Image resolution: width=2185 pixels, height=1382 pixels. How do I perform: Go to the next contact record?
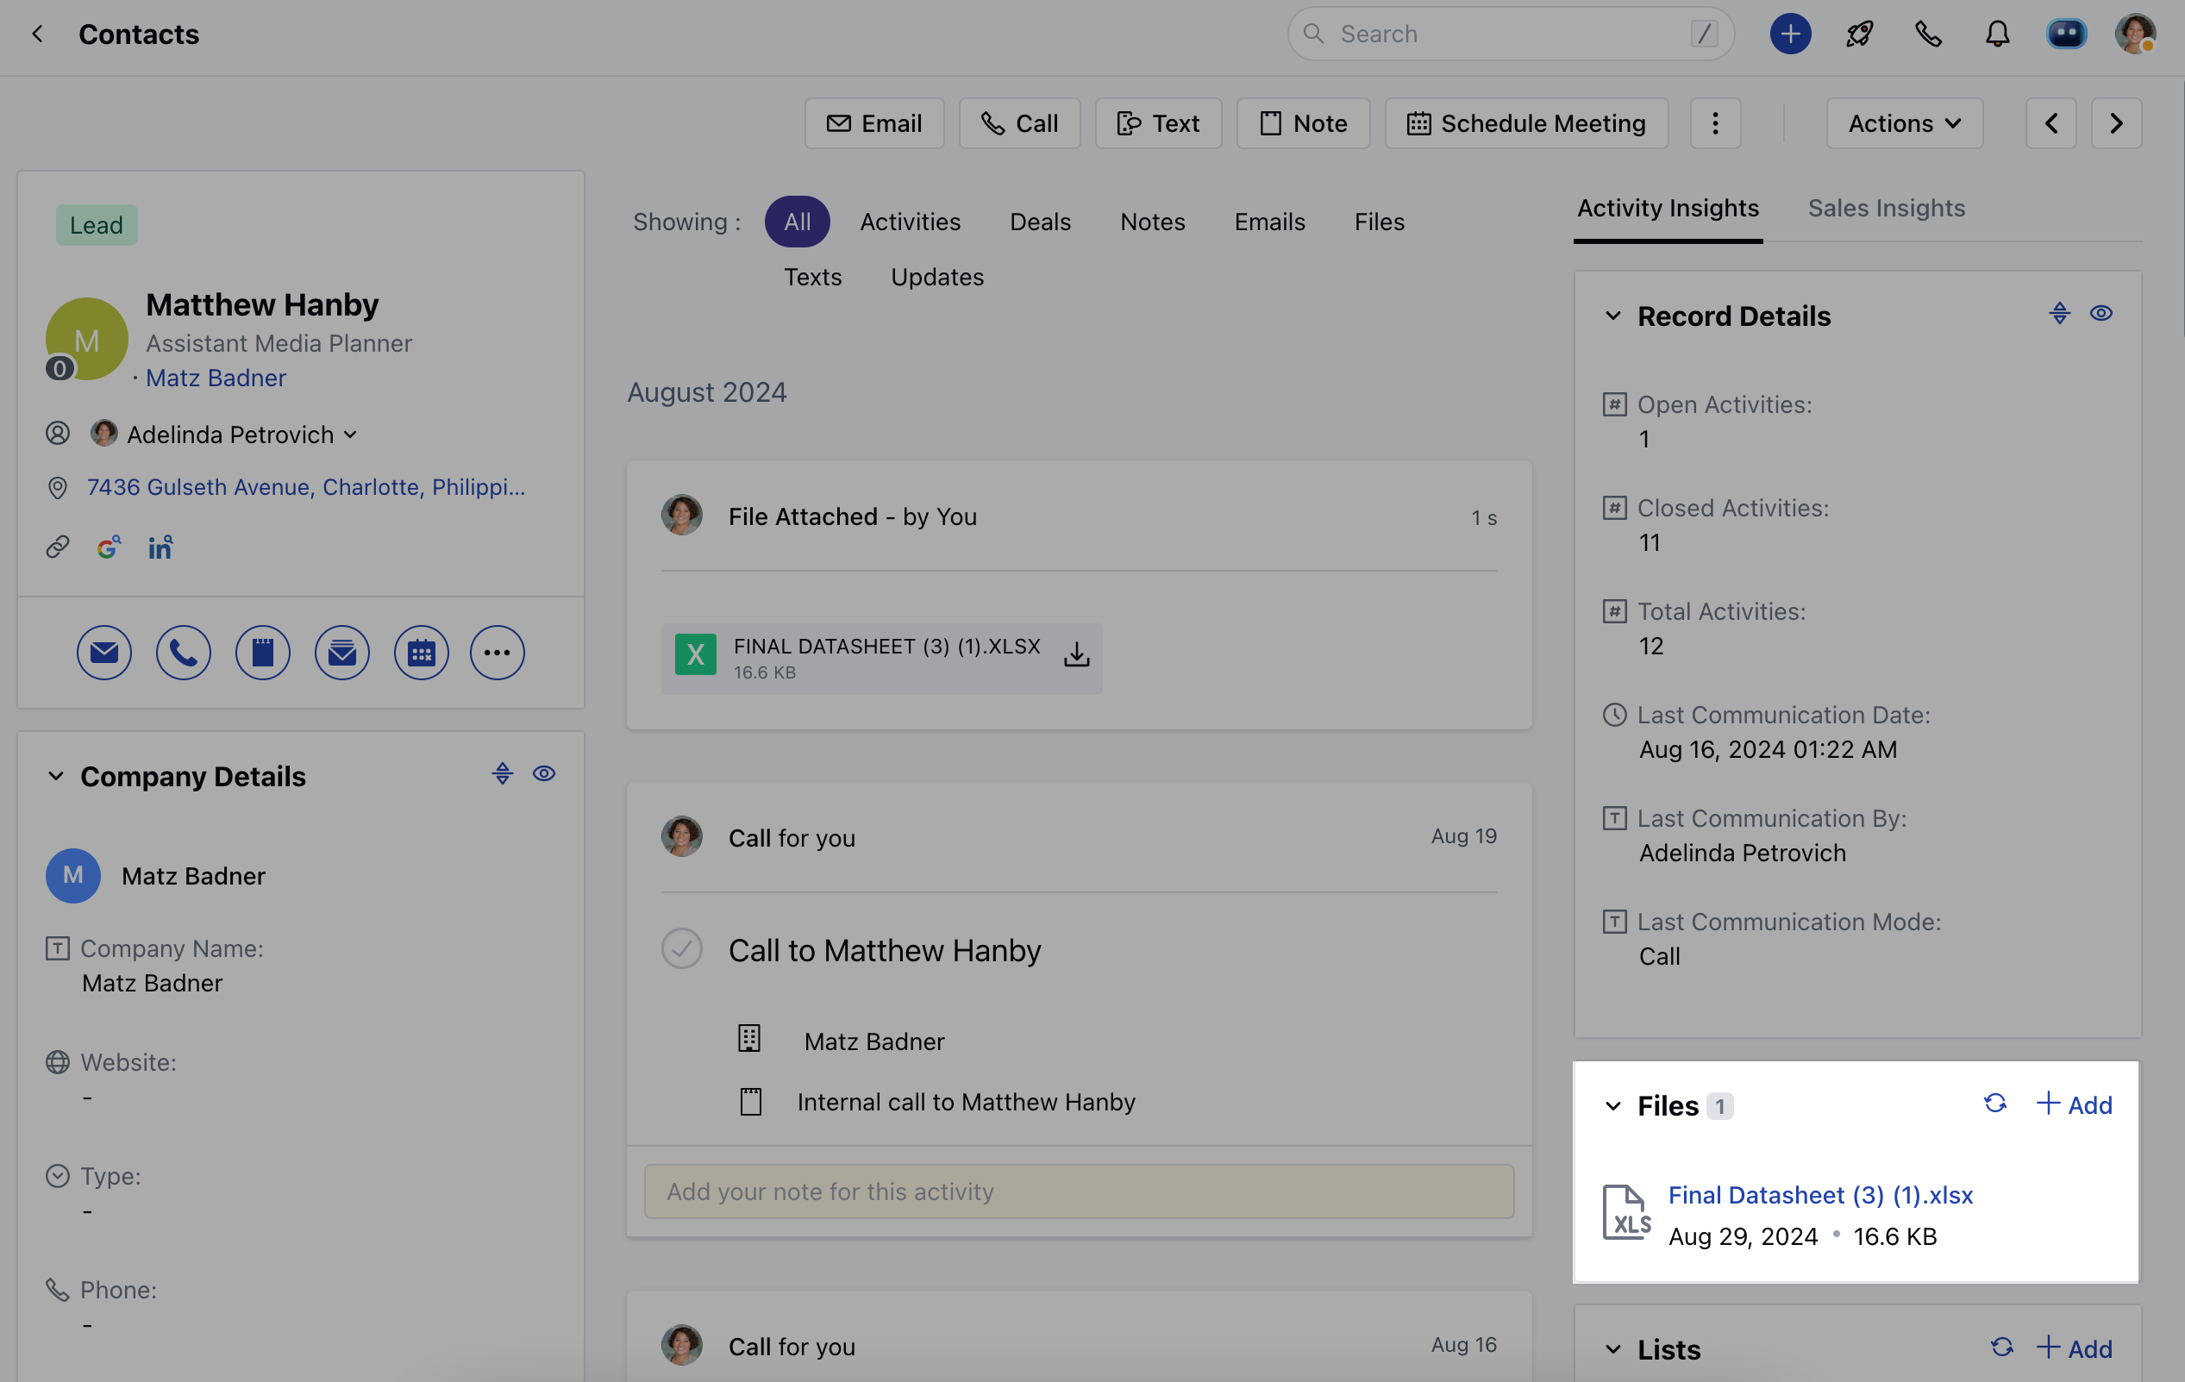(x=2116, y=123)
